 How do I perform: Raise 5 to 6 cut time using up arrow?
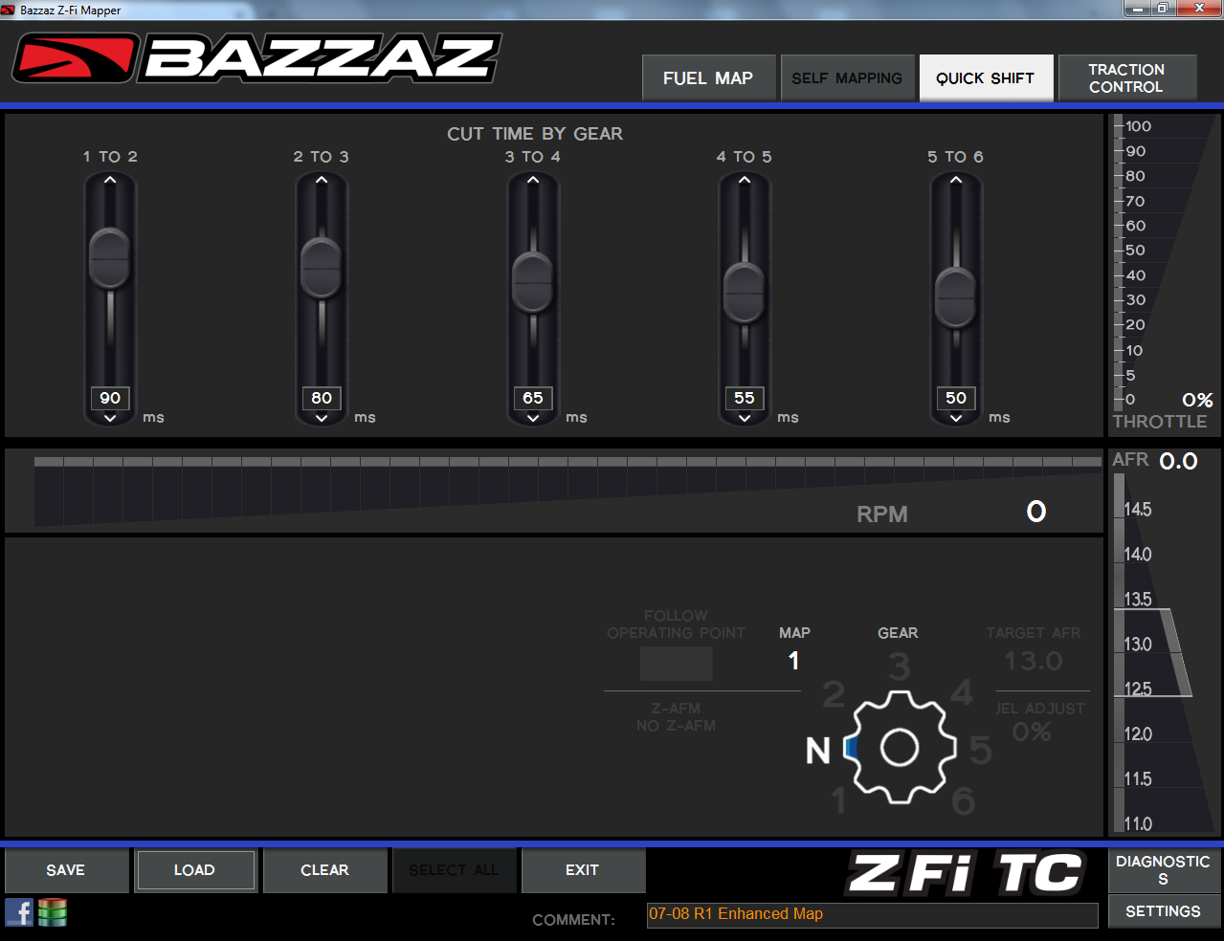[956, 180]
